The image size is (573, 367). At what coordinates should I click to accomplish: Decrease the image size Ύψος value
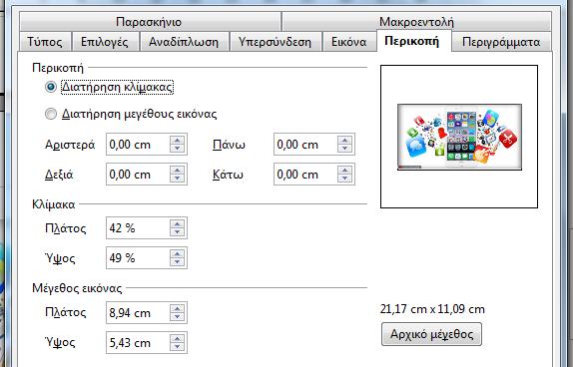pos(178,347)
